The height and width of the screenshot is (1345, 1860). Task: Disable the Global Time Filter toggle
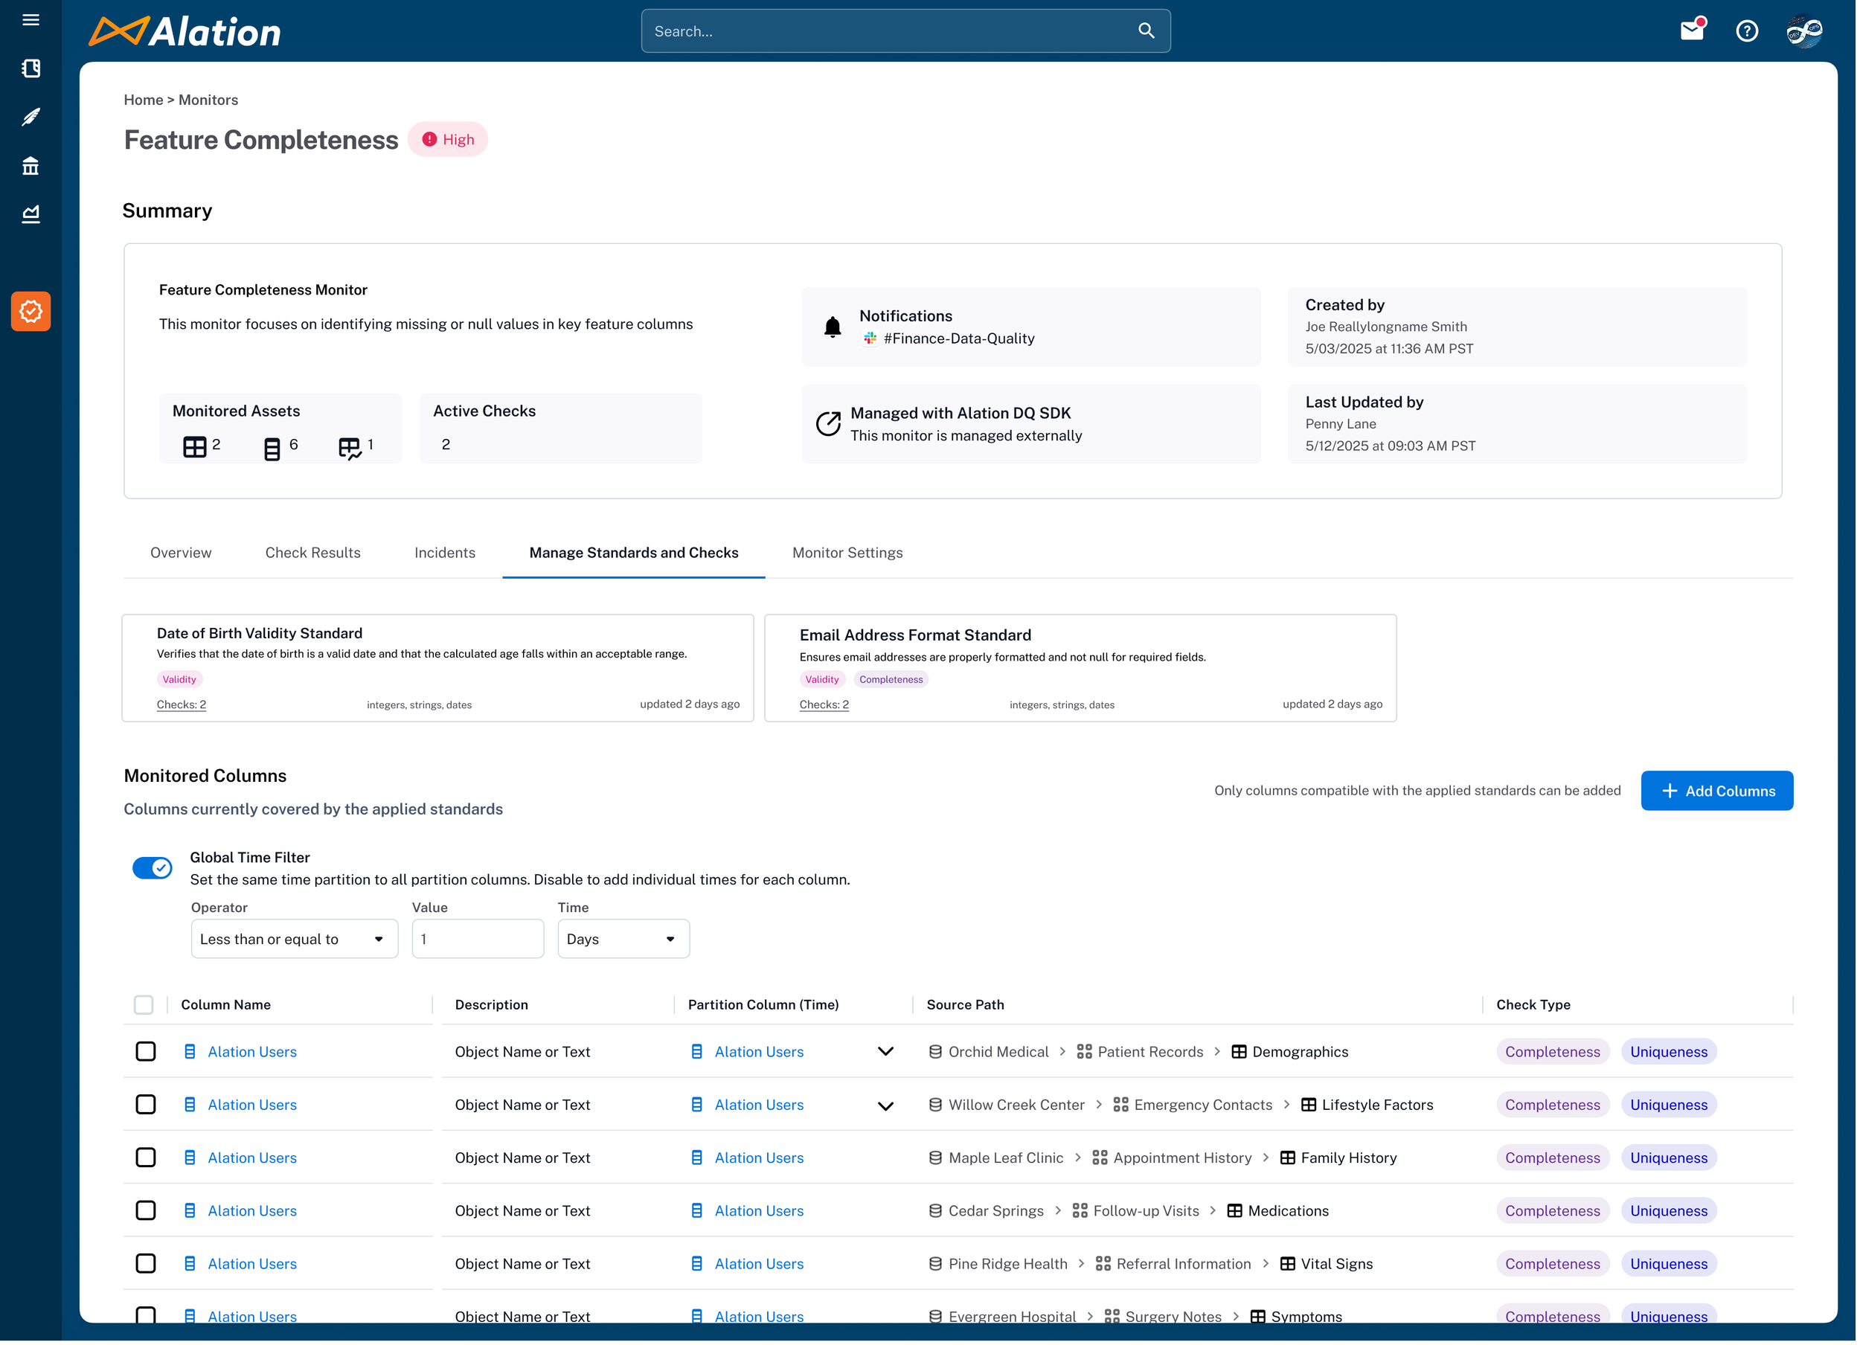coord(153,867)
